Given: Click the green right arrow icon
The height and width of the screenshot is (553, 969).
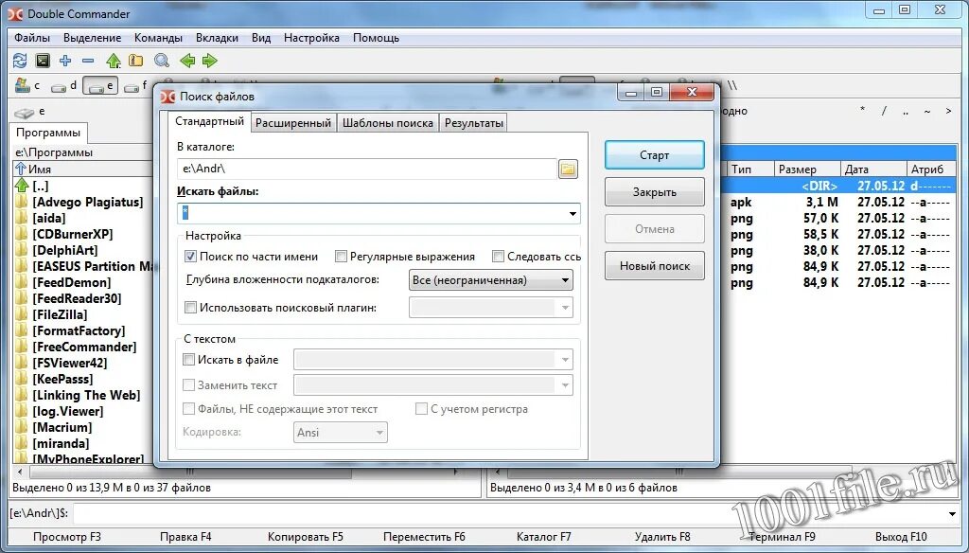Looking at the screenshot, I should pos(210,61).
